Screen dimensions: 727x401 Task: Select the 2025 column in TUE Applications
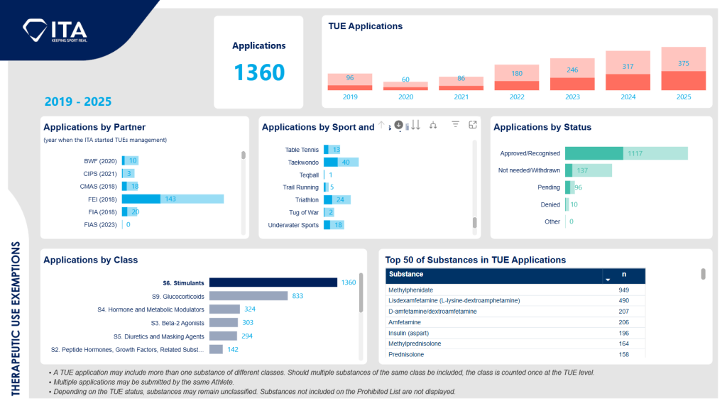[x=683, y=69]
